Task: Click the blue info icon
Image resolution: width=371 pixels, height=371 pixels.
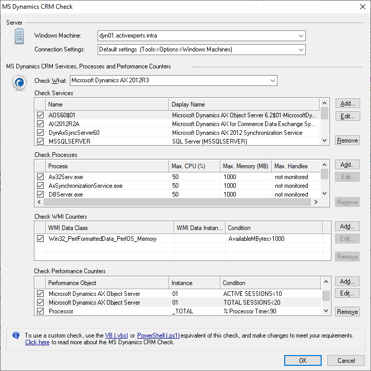Action: [16, 335]
